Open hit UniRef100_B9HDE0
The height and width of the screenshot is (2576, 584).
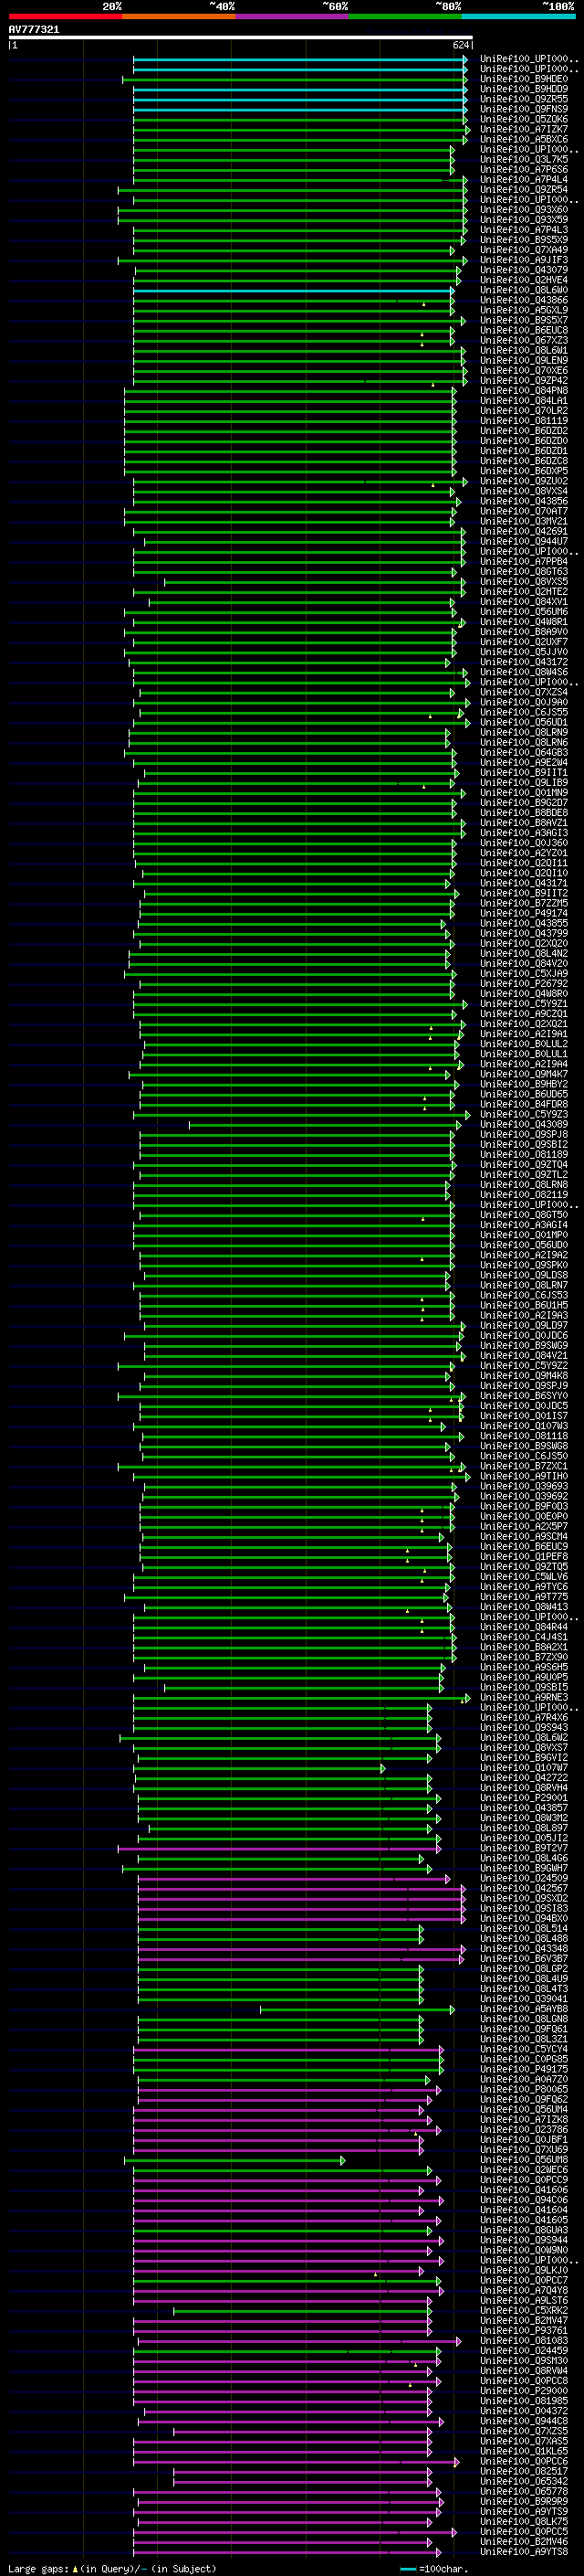(x=523, y=79)
